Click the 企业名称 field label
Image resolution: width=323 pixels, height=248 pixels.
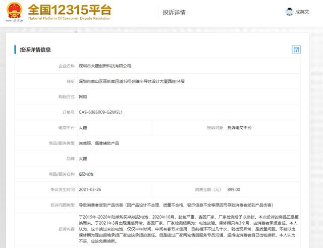[x=67, y=66]
